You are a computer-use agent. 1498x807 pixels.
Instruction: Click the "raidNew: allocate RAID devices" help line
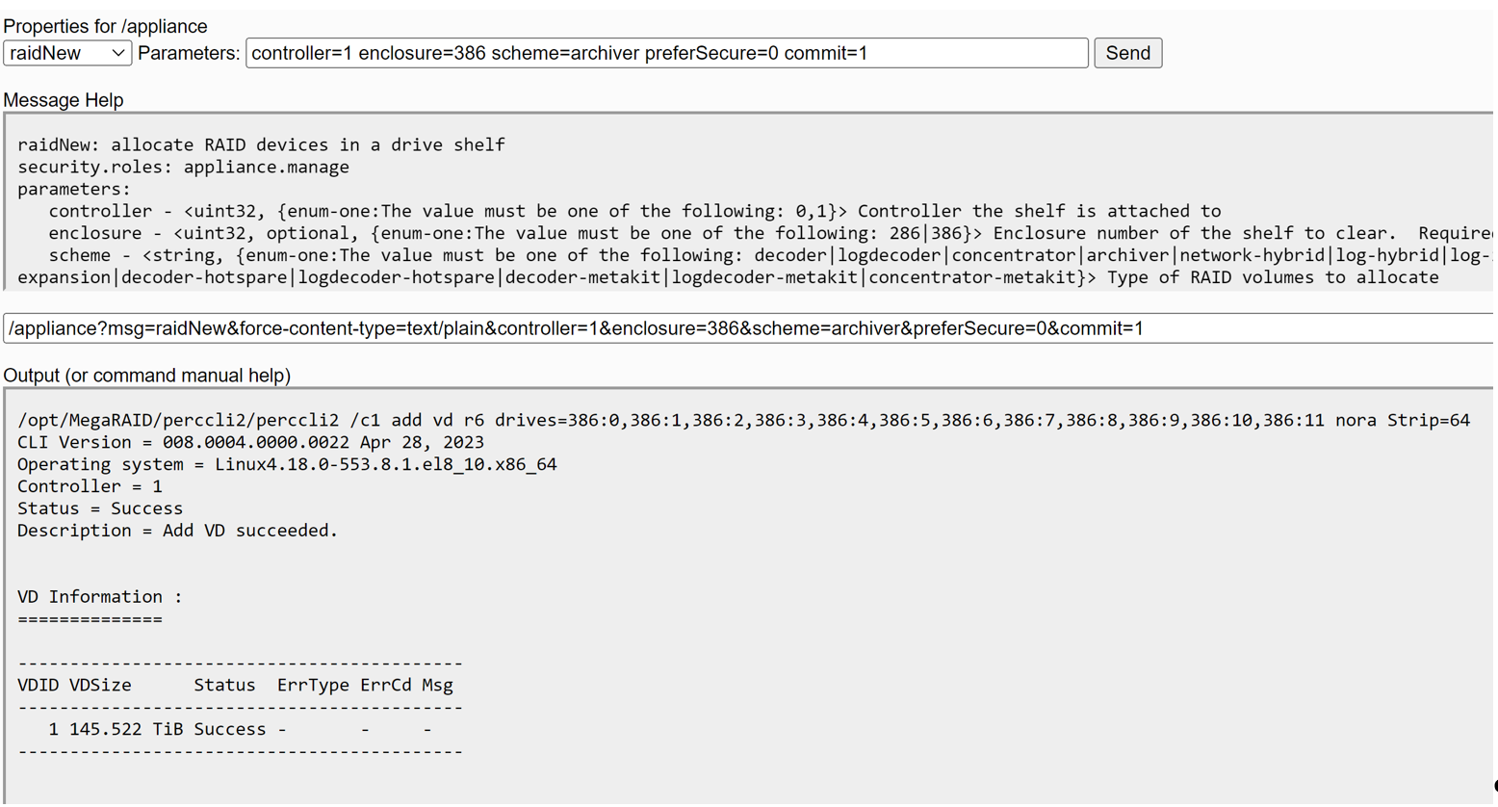pos(261,144)
